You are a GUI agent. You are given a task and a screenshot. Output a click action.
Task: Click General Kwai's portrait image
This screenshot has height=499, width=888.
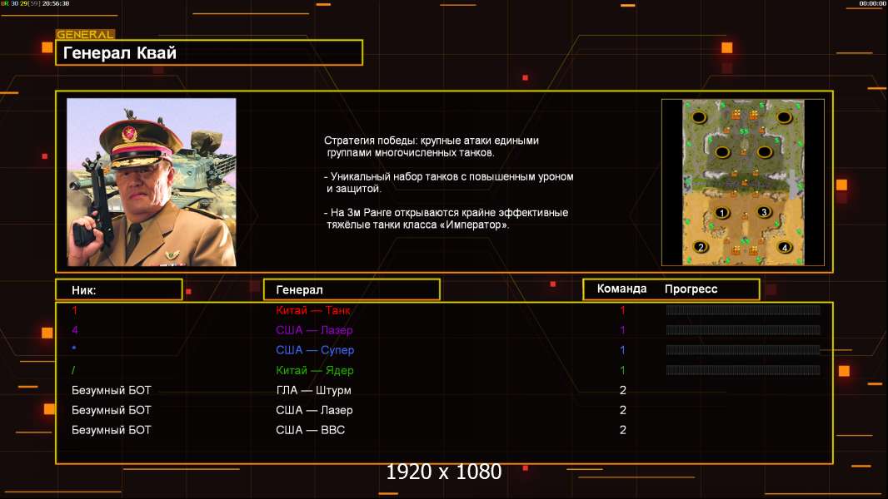pyautogui.click(x=151, y=182)
